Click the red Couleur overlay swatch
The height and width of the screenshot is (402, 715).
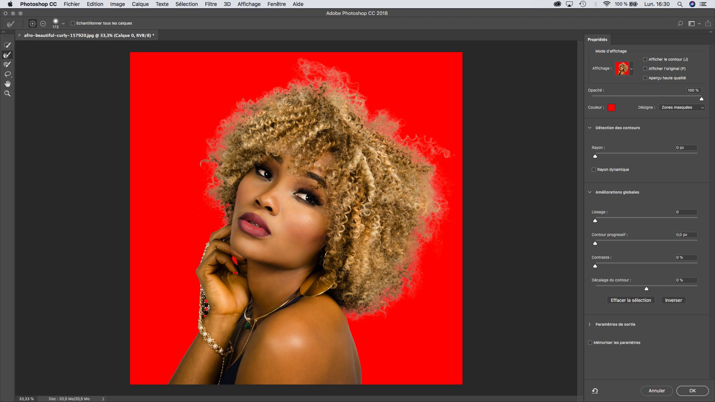point(611,108)
